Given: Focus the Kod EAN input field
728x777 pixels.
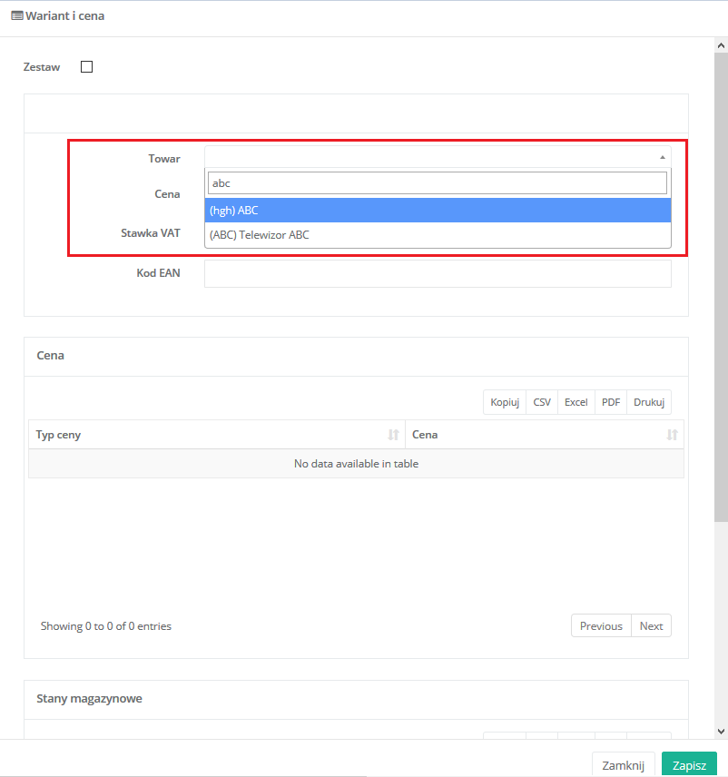Looking at the screenshot, I should [438, 273].
